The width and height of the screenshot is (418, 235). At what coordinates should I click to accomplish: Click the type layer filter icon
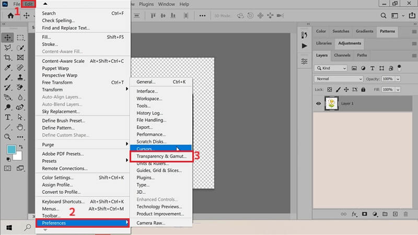click(373, 68)
